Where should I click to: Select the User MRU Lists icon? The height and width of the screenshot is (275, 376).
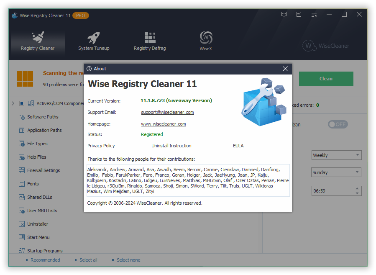point(22,211)
